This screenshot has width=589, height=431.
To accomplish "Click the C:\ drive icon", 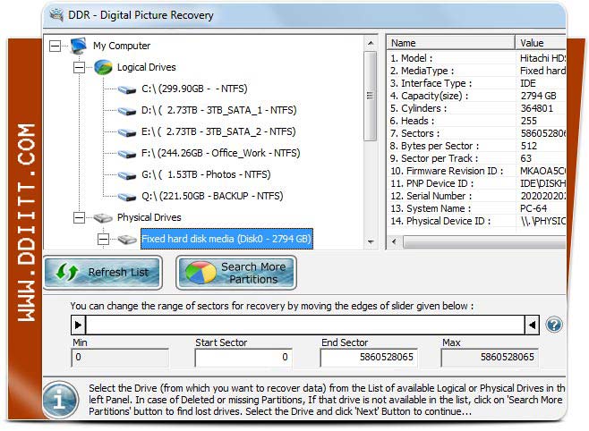I will 126,89.
